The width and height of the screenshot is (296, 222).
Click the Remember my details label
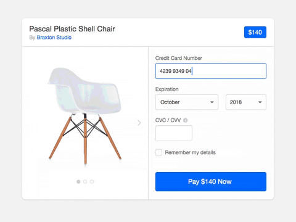191,152
